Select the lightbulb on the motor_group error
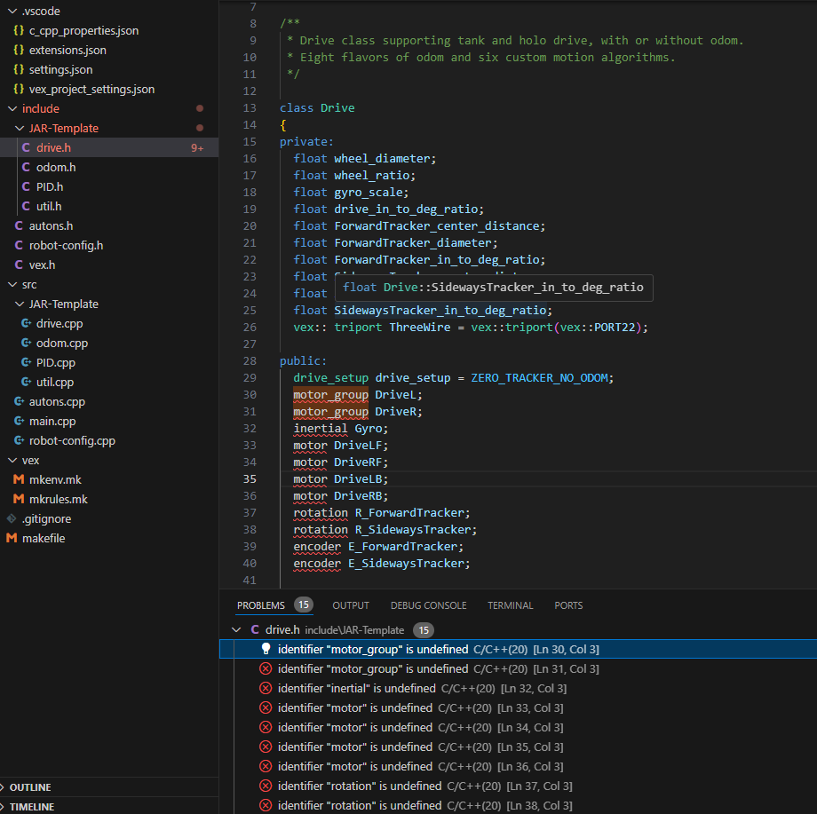The width and height of the screenshot is (817, 814). click(266, 649)
